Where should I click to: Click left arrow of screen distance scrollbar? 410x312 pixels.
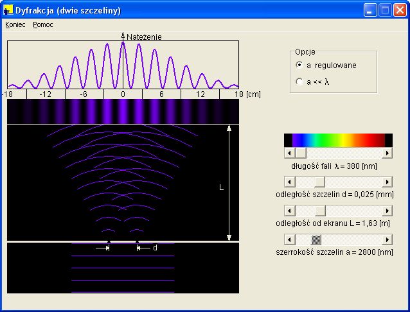click(290, 211)
